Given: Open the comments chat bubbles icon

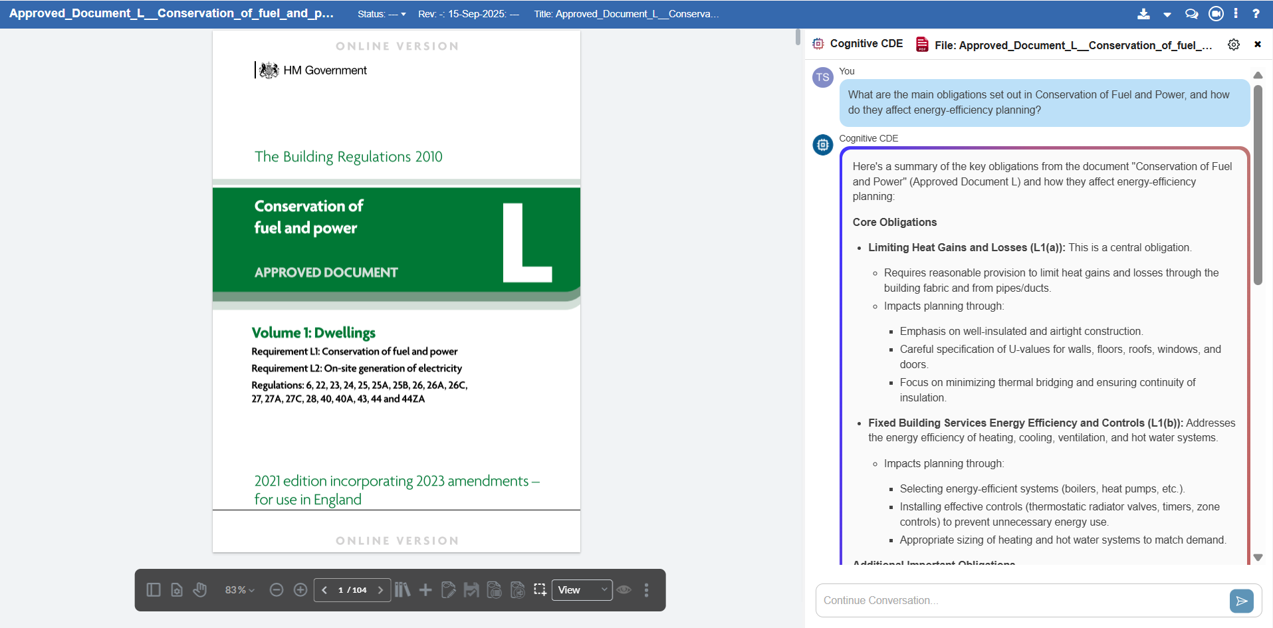Looking at the screenshot, I should pyautogui.click(x=1191, y=14).
